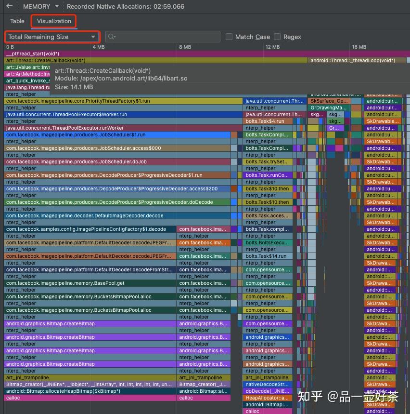Click the android::Thread::_threadLoop(void*) frame
This screenshot has width=410, height=414.
point(357,60)
